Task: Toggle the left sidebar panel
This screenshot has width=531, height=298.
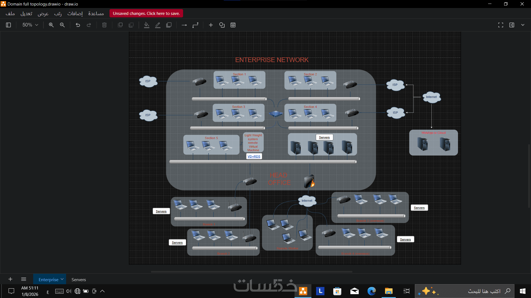Action: 8,25
